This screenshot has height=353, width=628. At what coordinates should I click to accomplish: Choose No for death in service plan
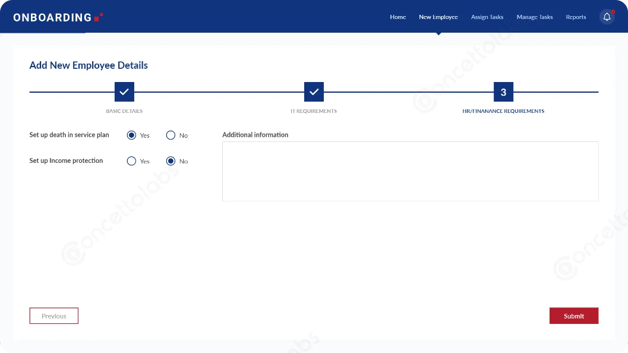click(x=171, y=135)
